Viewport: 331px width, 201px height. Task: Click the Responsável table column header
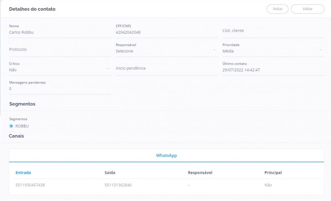pyautogui.click(x=200, y=173)
